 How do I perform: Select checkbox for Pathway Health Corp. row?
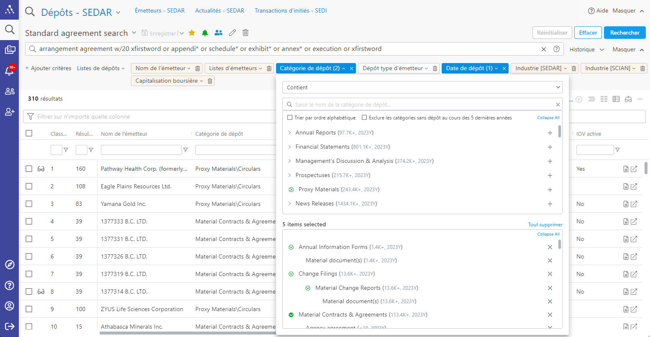pos(29,169)
